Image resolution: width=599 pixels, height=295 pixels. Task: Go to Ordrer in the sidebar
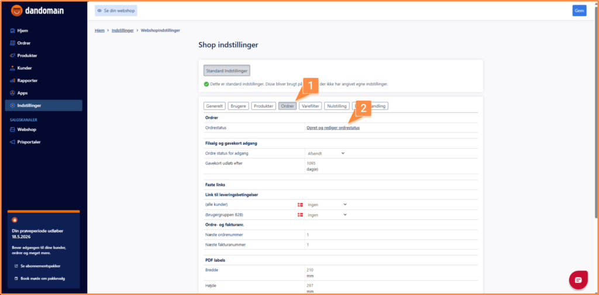23,43
